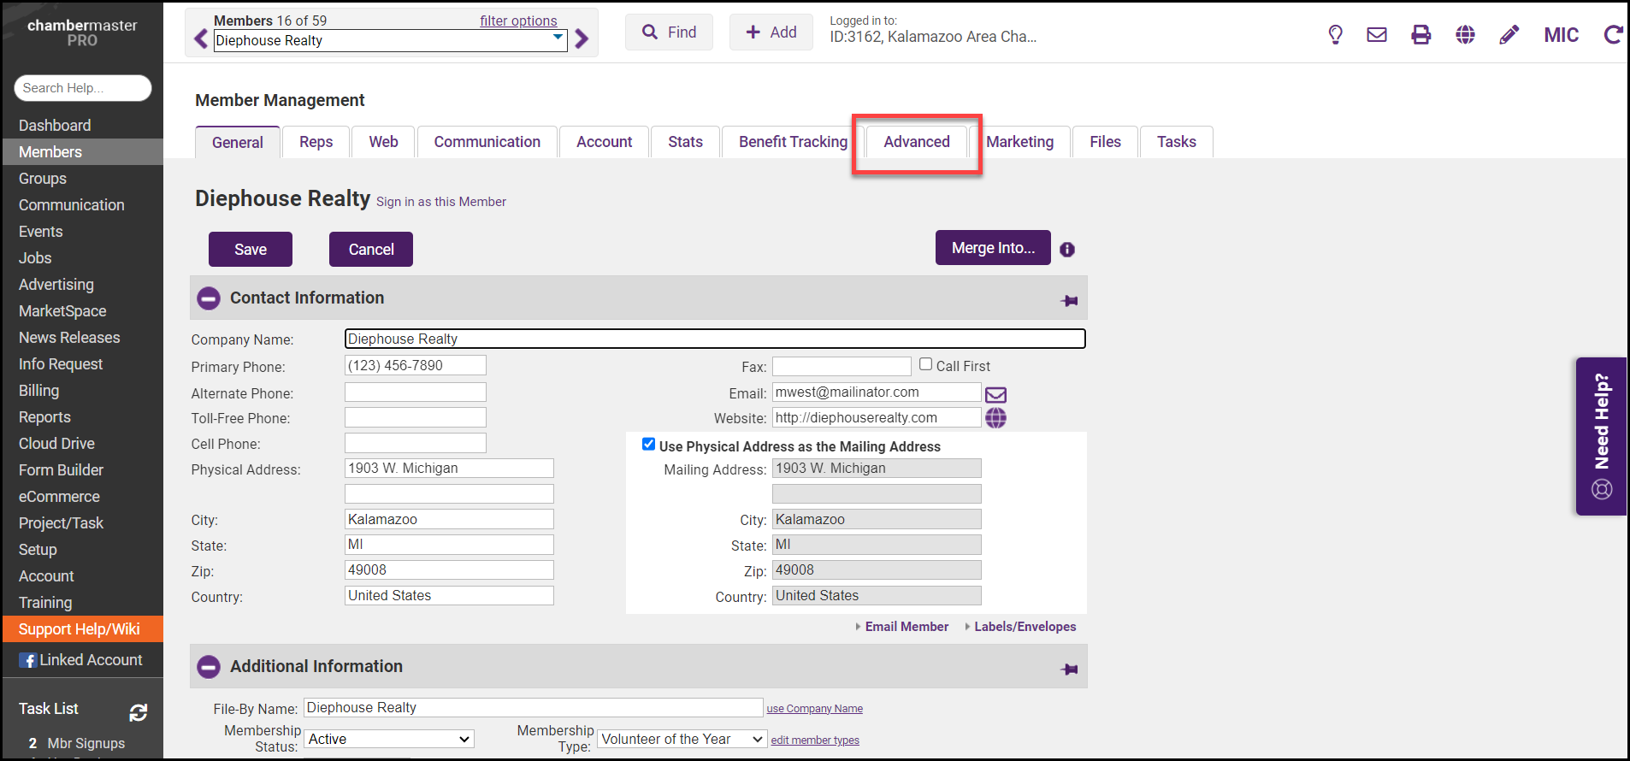Click the globe icon in top header
1630x761 pixels.
point(1465,35)
